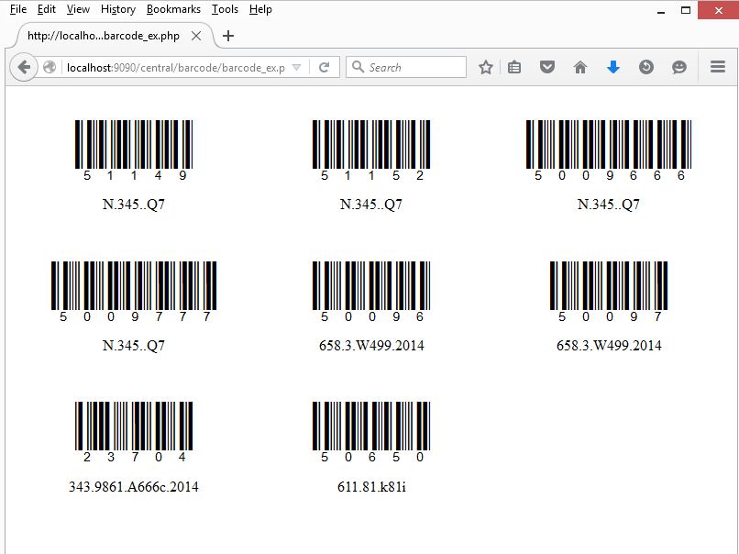Close the barcode_ex.php tab
Screen dimensions: 739x554
pyautogui.click(x=196, y=36)
